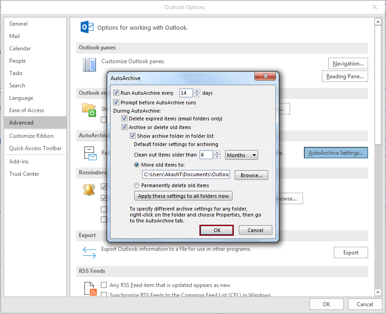Click the Export arrows icon
Image resolution: width=386 pixels, height=314 pixels.
tap(89, 252)
